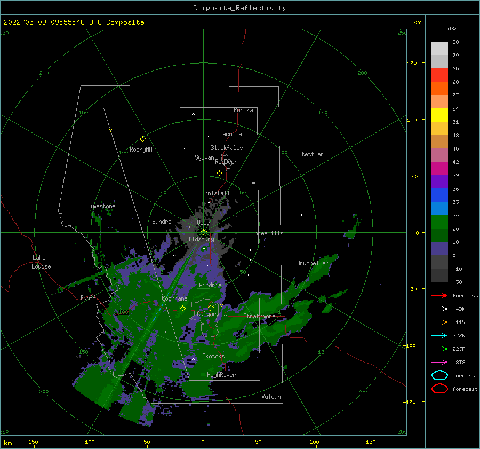Click the green 22JP arrow legend icon
The image size is (480, 449).
pos(439,349)
